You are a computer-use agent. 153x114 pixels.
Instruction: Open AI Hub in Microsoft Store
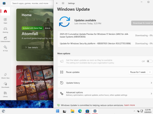point(5,48)
